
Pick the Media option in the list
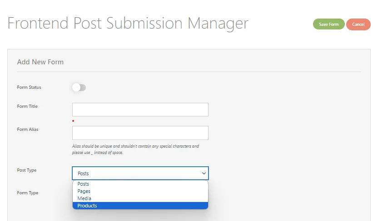(x=140, y=198)
